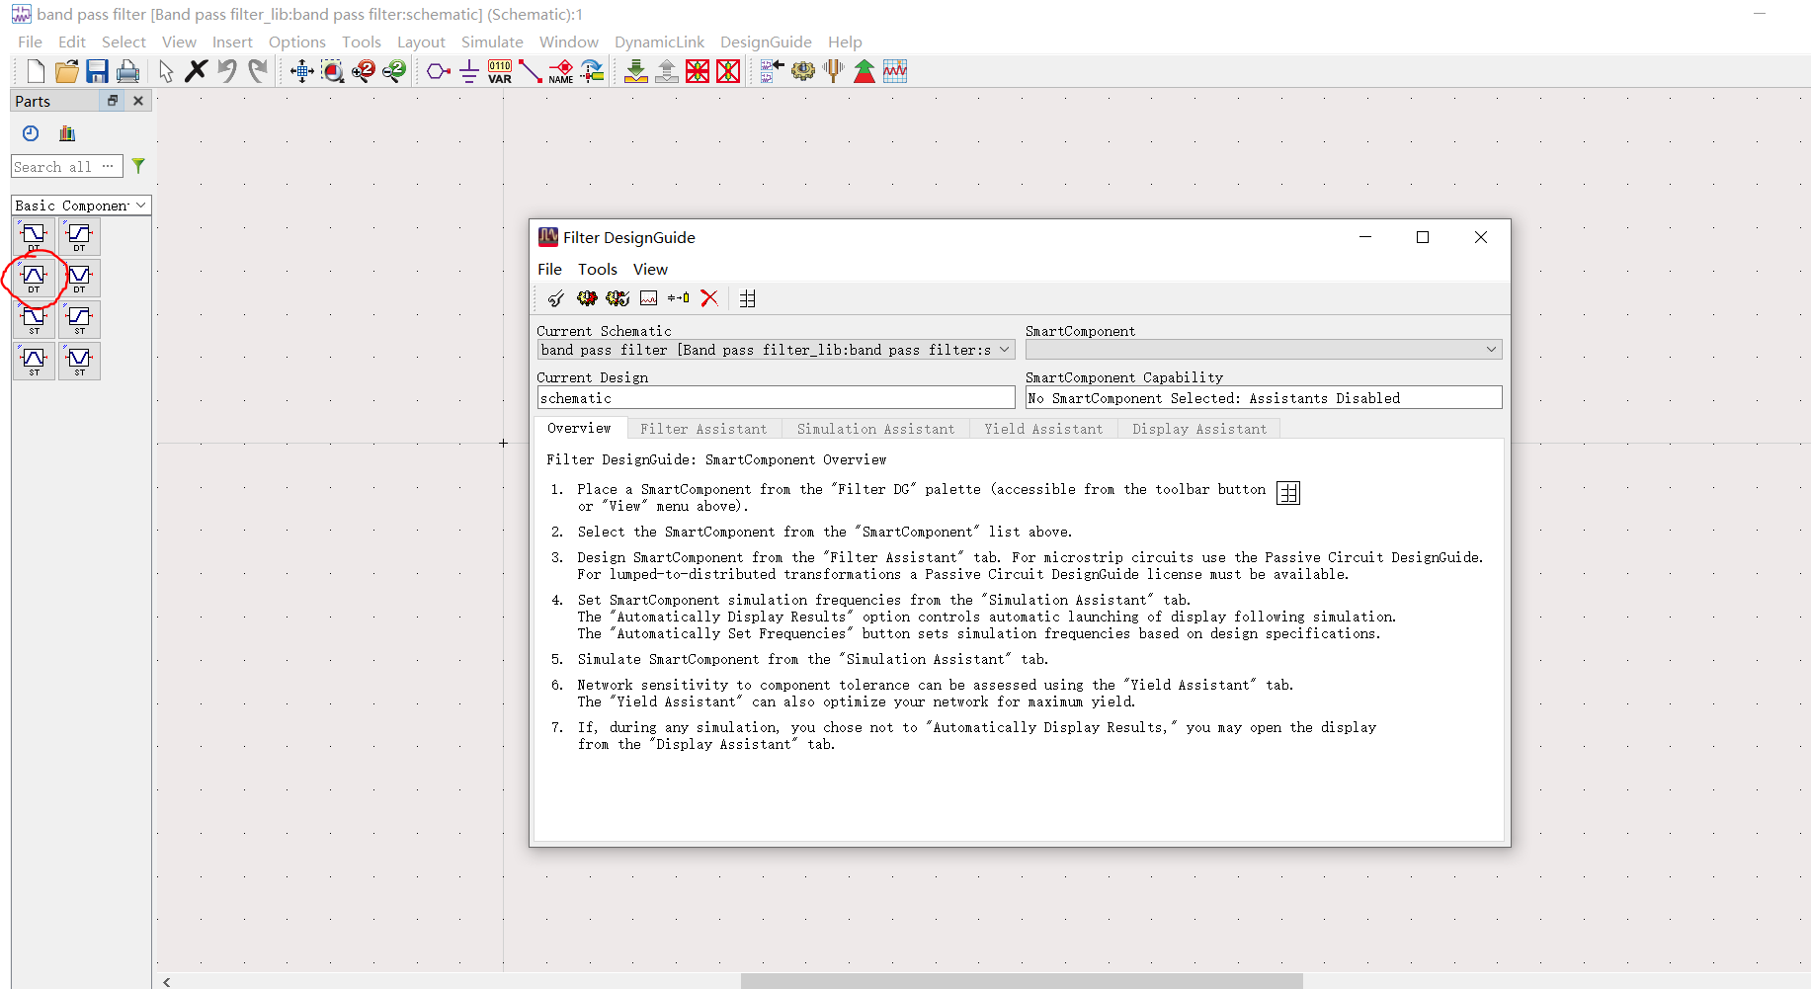Pop out of hierarchy up-arrow icon
1811x989 pixels.
click(x=667, y=71)
